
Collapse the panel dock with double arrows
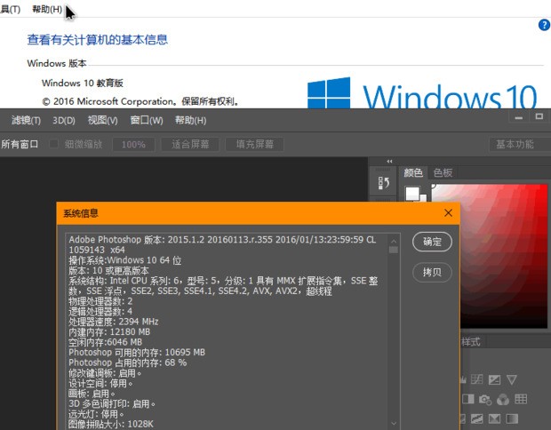(389, 162)
